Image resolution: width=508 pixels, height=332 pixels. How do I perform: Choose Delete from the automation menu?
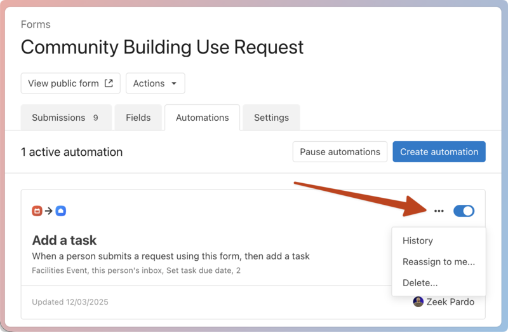(x=420, y=282)
